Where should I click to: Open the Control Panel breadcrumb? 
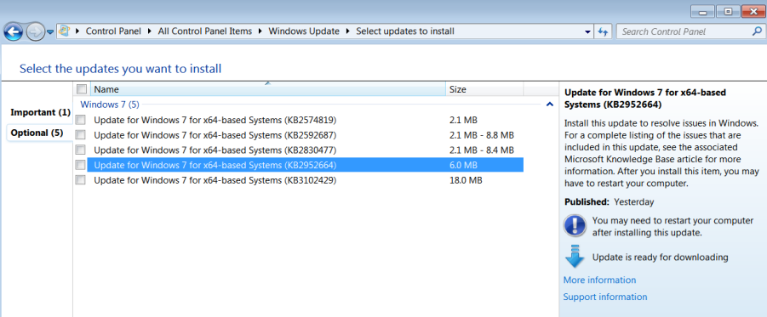tap(113, 31)
